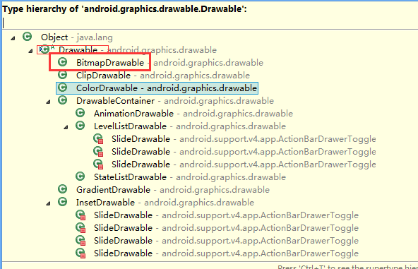Click the GradientDrawable class icon
The height and width of the screenshot is (269, 418).
(x=62, y=189)
